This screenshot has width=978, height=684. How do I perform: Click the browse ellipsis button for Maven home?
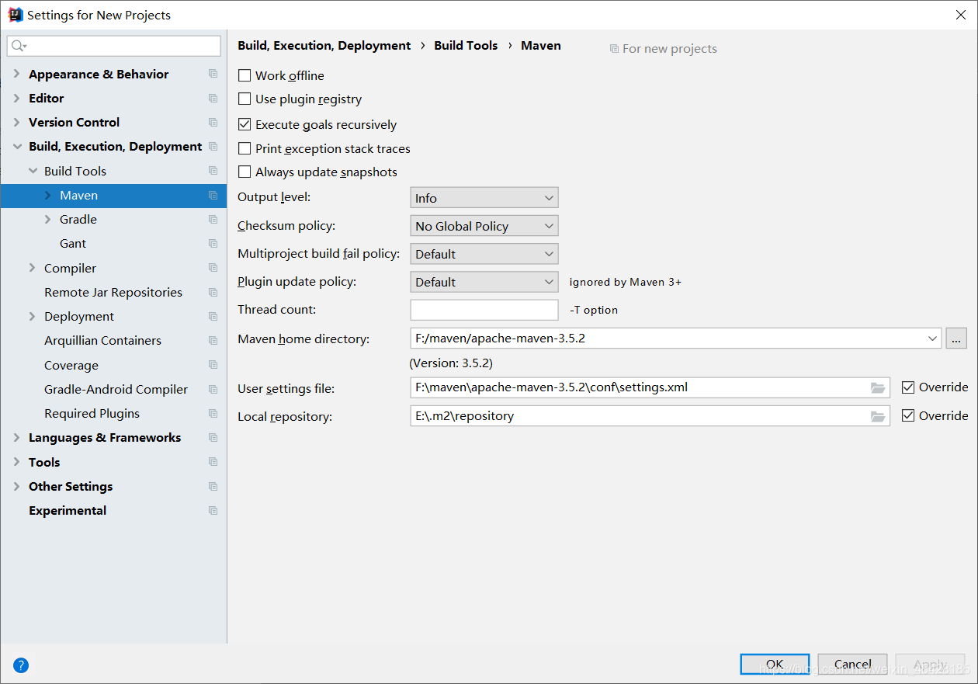click(x=956, y=339)
